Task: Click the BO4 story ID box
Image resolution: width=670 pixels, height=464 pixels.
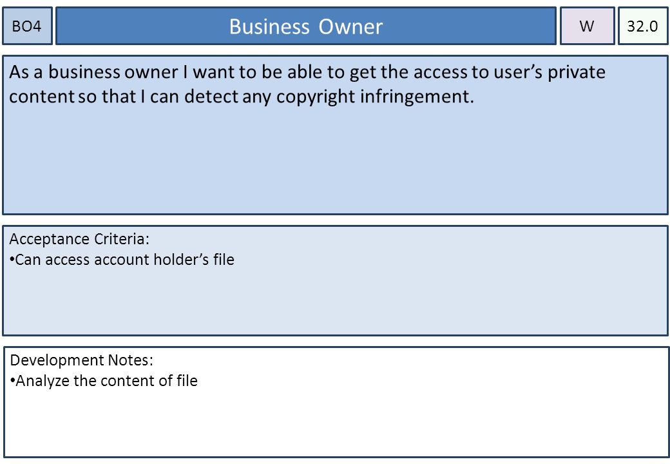Action: [27, 26]
